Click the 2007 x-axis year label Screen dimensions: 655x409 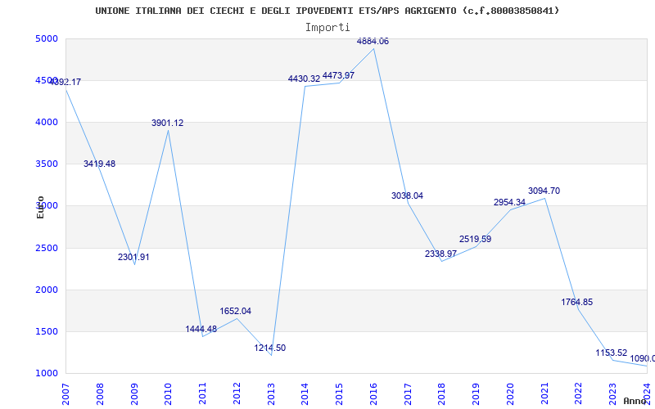pyautogui.click(x=65, y=394)
